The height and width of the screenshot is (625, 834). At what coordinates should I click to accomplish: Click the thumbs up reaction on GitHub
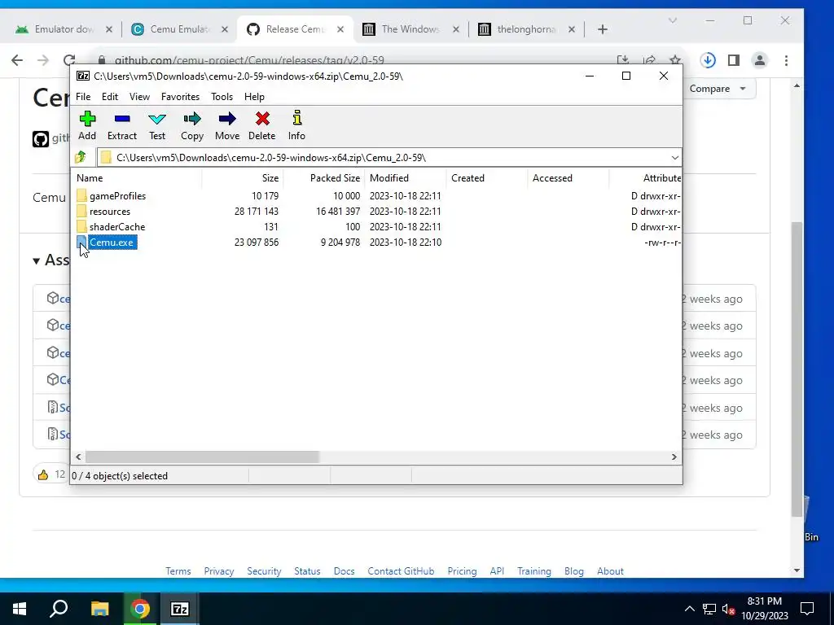[x=50, y=474]
